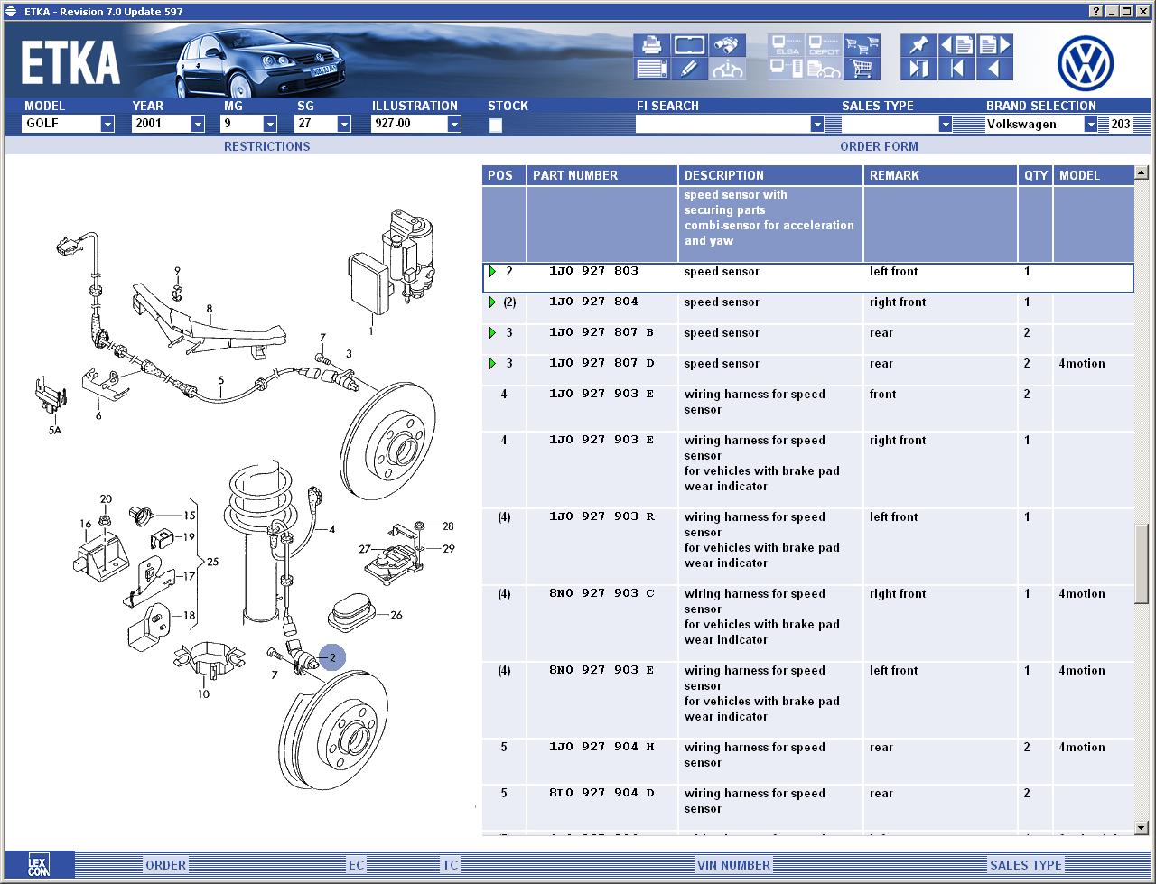Open the BRAND SELECTION dropdown
The height and width of the screenshot is (884, 1156).
1090,124
